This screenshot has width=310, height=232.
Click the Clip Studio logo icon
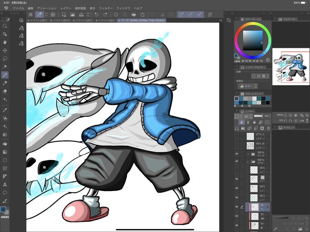click(x=6, y=8)
